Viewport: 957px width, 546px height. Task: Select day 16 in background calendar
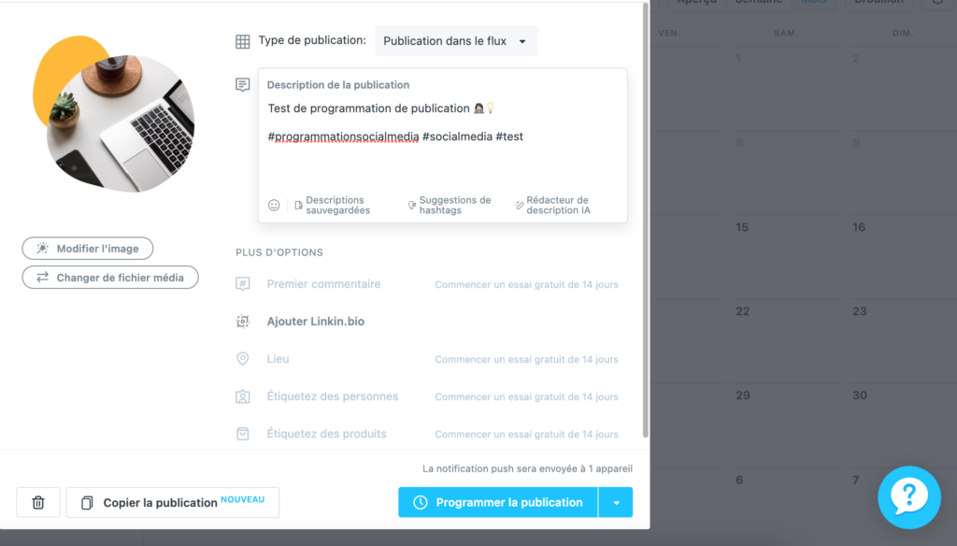tap(859, 227)
